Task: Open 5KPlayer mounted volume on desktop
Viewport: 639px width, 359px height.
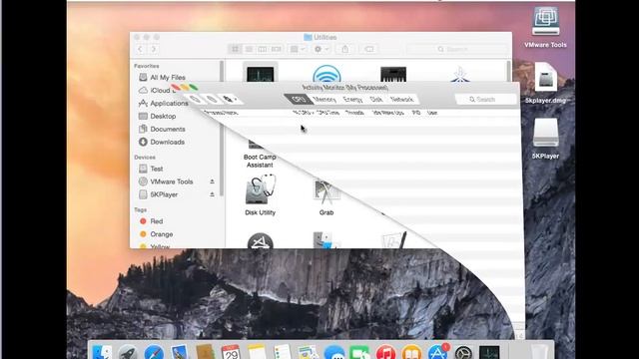Action: pos(545,139)
